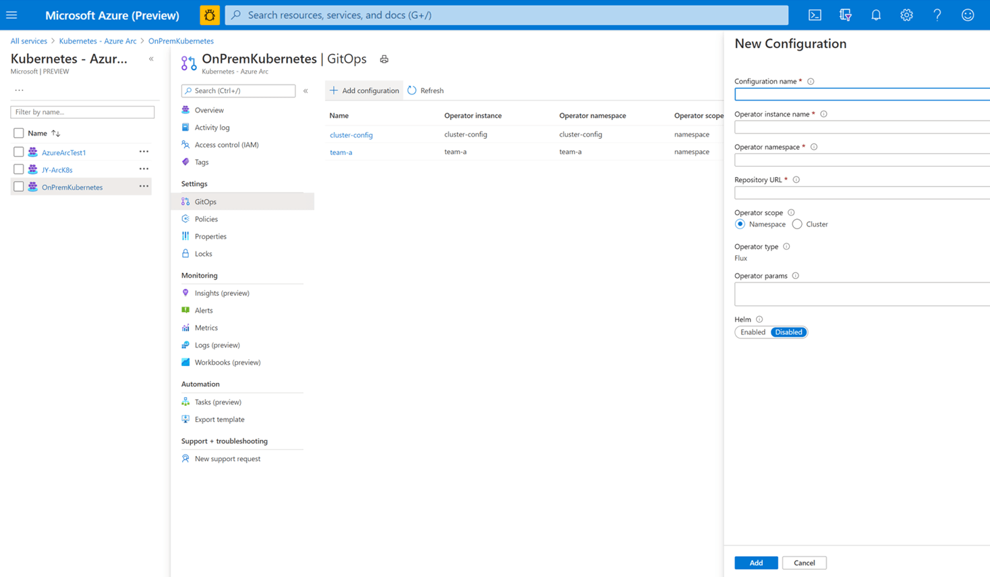The width and height of the screenshot is (990, 577).
Task: Click the Repository URL input field
Action: pyautogui.click(x=862, y=193)
